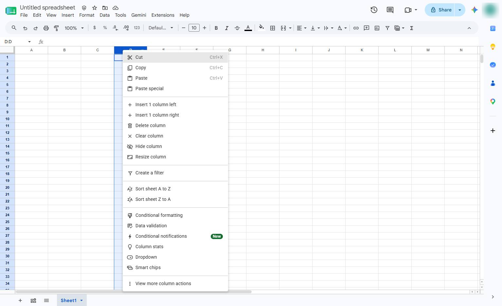The width and height of the screenshot is (502, 306).
Task: Toggle italic formatting
Action: 226,28
